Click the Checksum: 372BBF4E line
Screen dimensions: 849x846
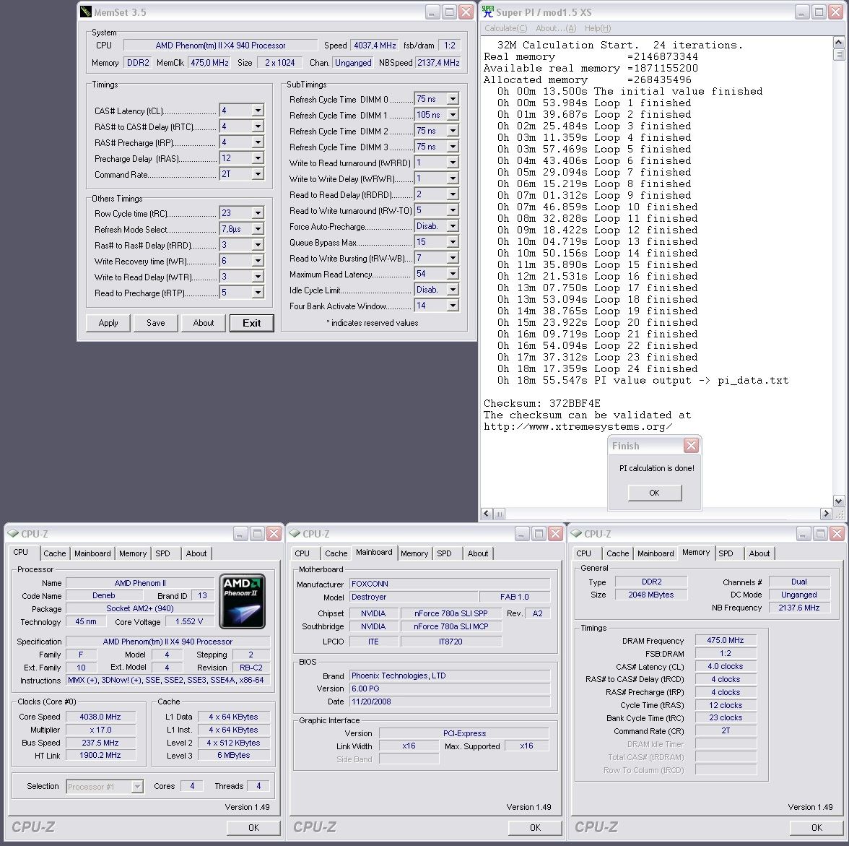click(542, 403)
